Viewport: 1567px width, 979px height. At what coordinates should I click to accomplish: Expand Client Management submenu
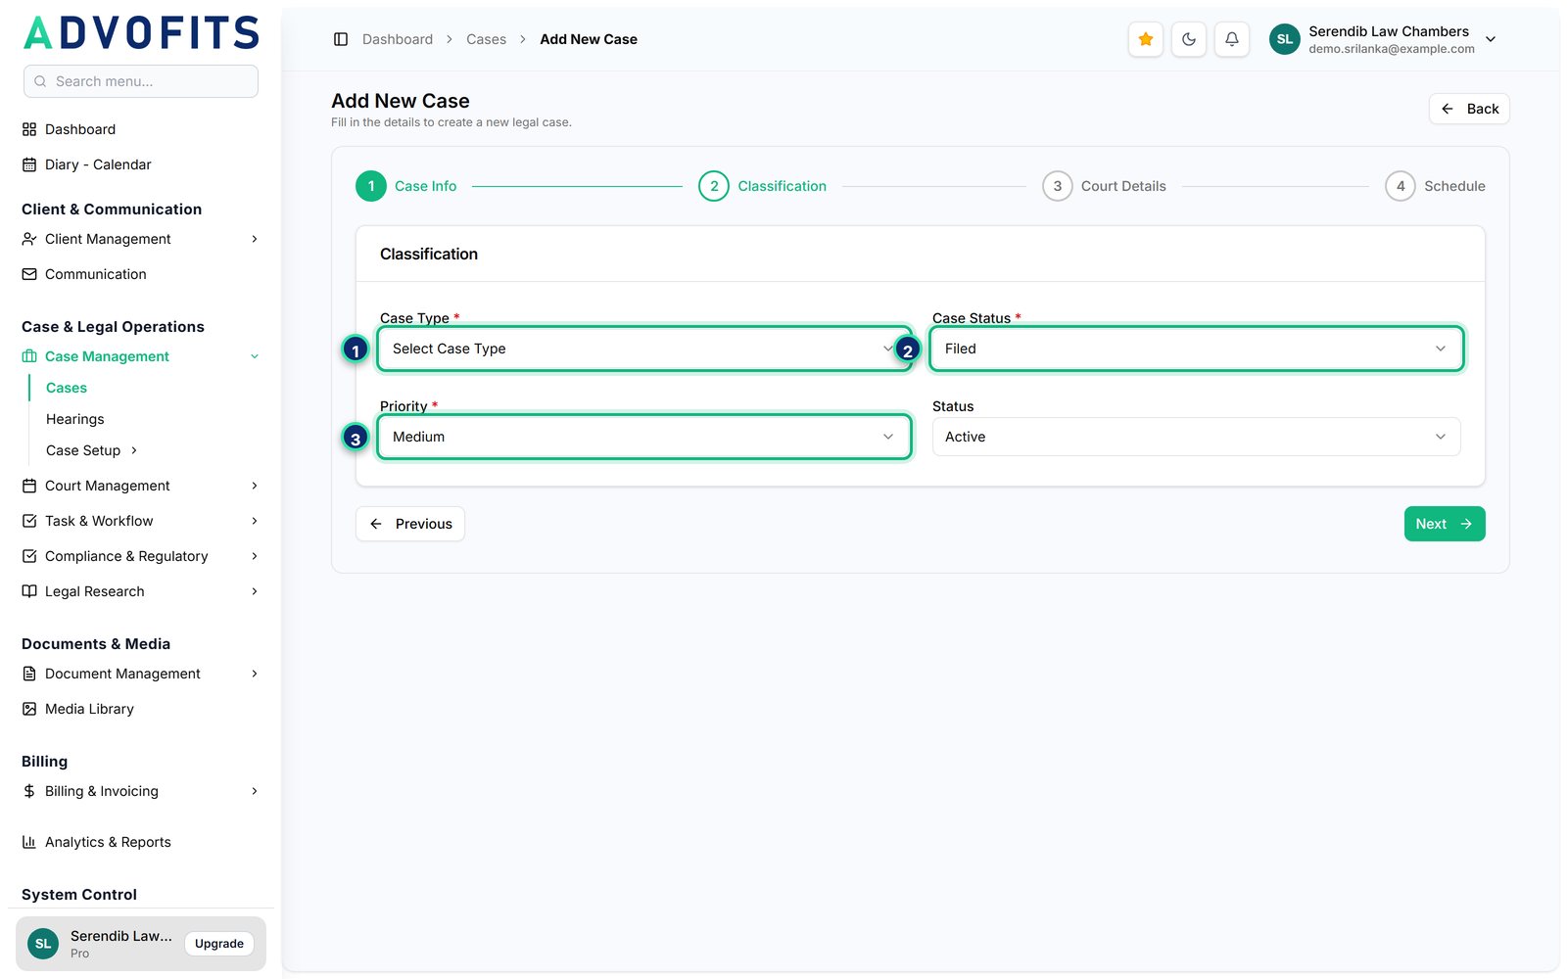coord(141,239)
